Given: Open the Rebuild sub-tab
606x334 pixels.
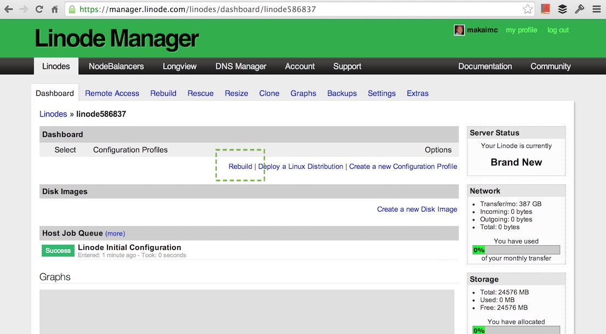Looking at the screenshot, I should 163,93.
